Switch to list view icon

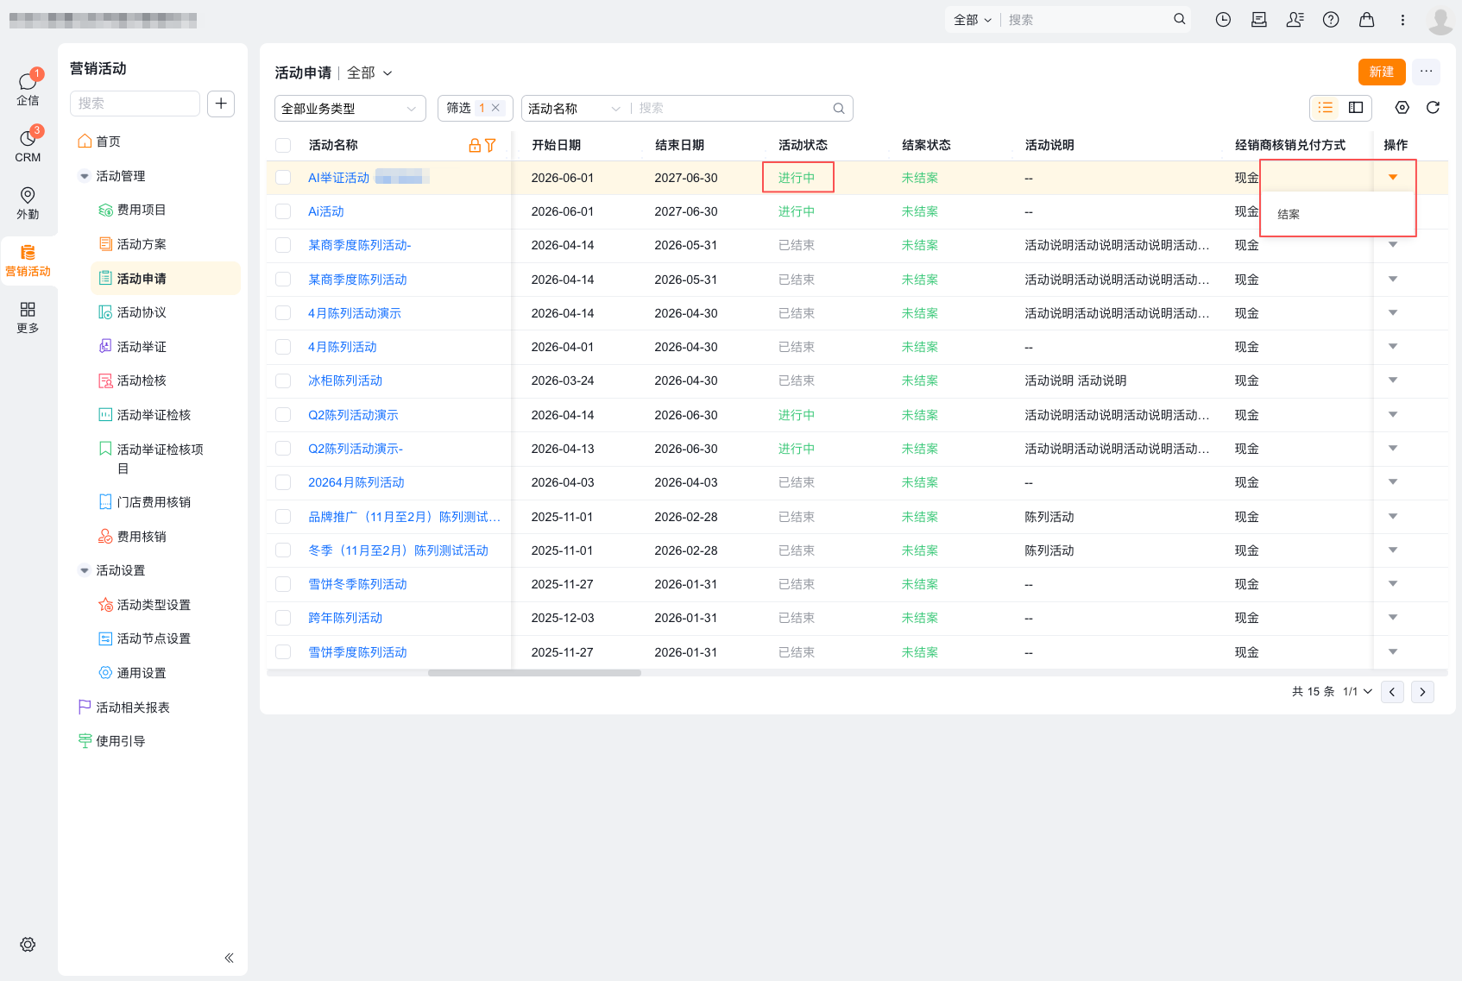[x=1326, y=107]
